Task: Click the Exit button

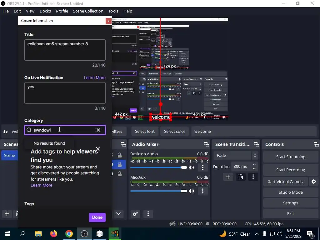Action: click(291, 213)
